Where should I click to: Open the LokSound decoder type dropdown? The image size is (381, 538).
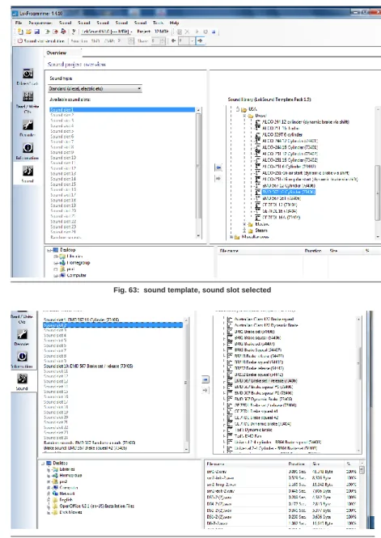107,32
